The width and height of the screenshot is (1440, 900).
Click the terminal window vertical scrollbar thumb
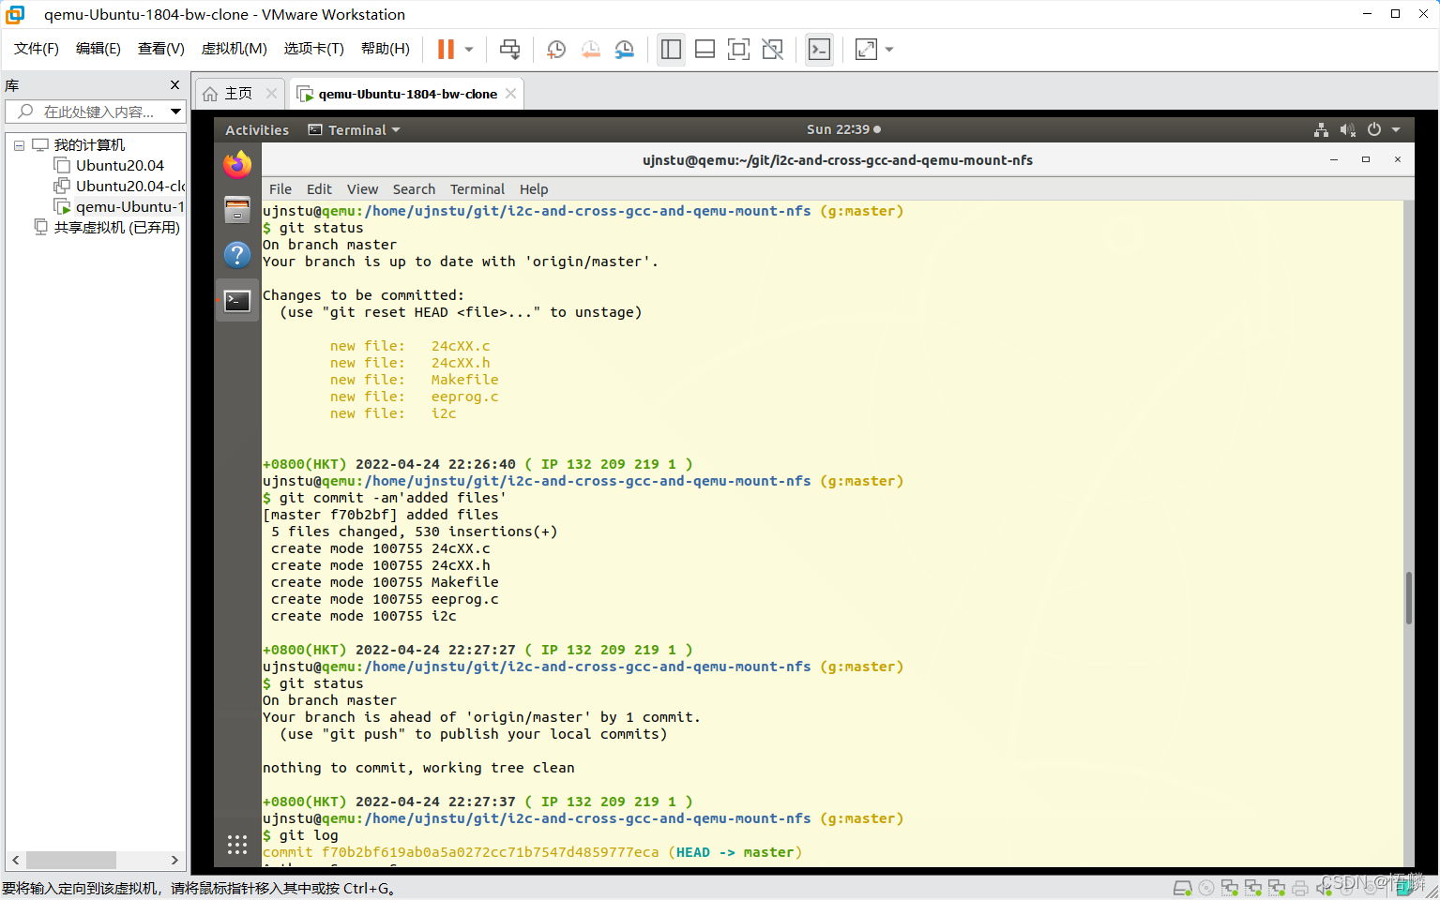click(x=1408, y=597)
